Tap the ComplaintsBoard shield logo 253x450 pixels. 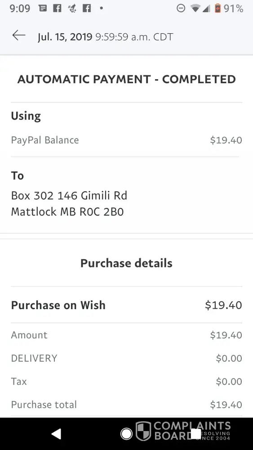[143, 431]
